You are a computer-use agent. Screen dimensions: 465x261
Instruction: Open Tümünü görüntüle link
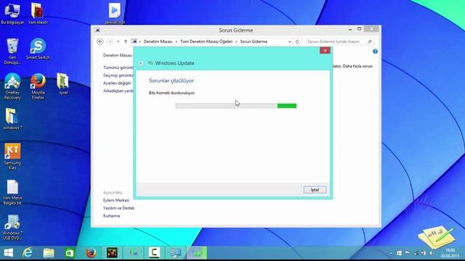118,67
